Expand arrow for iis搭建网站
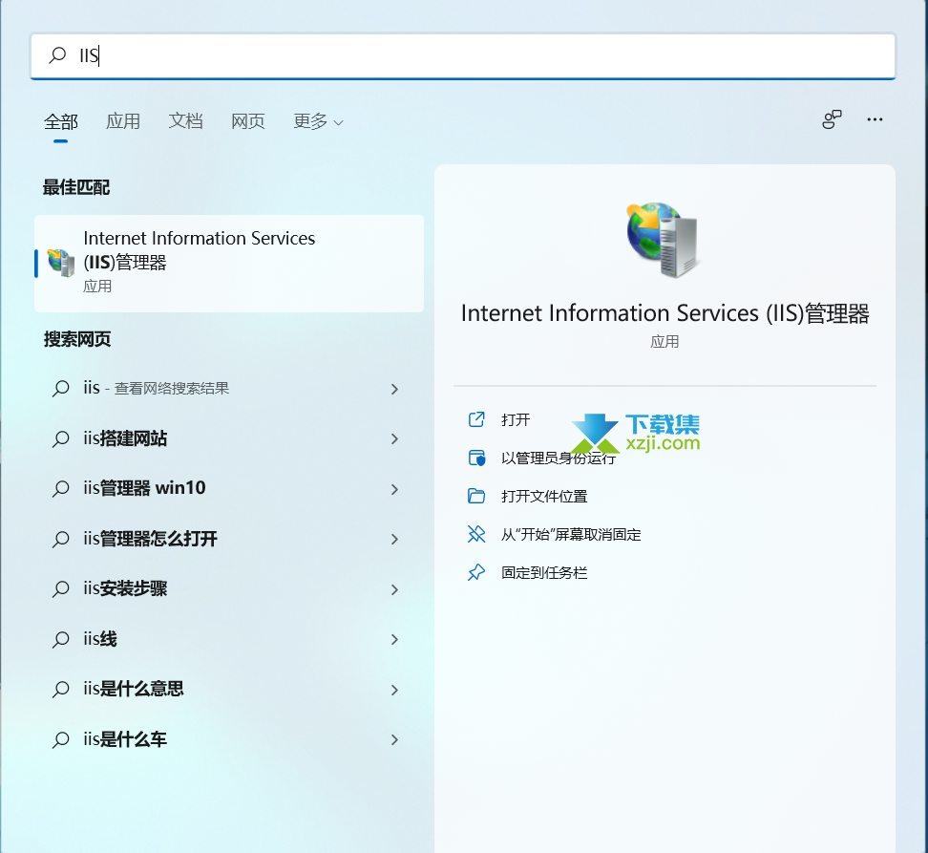The width and height of the screenshot is (928, 853). [x=394, y=438]
